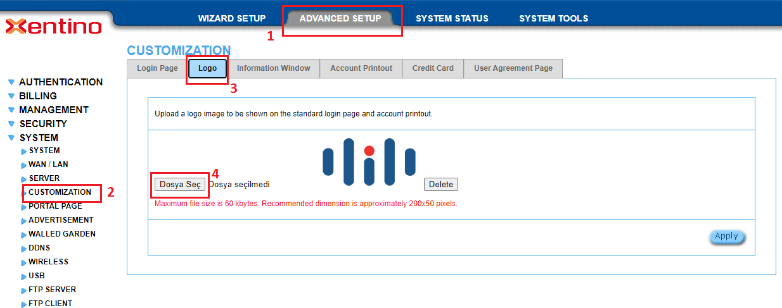Open the Information Window tab
Viewport: 782px width, 308px height.
pos(273,68)
